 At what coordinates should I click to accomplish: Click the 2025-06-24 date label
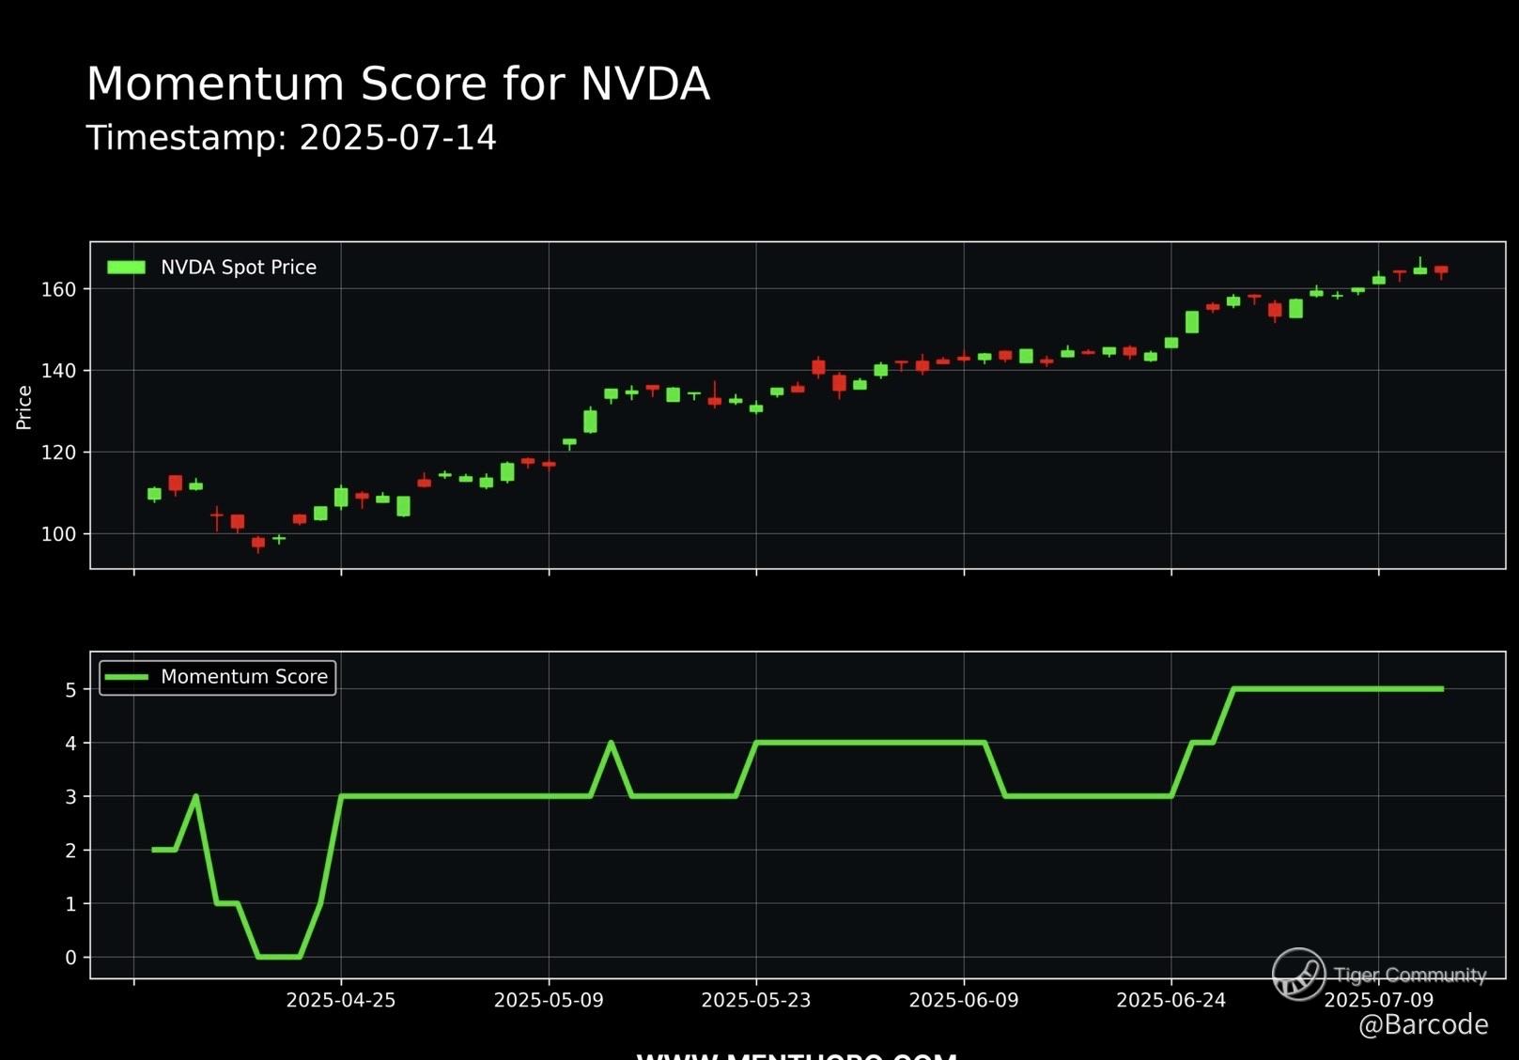pyautogui.click(x=1171, y=1001)
